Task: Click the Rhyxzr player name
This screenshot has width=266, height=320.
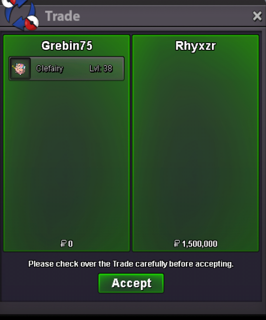Action: tap(196, 46)
